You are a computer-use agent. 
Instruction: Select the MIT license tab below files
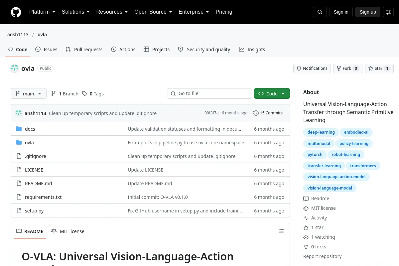tap(68, 231)
